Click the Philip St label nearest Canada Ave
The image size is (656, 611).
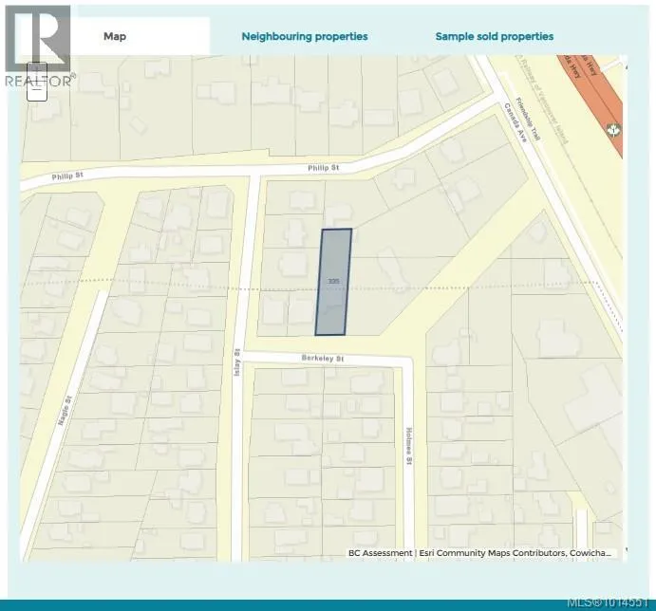(x=323, y=167)
